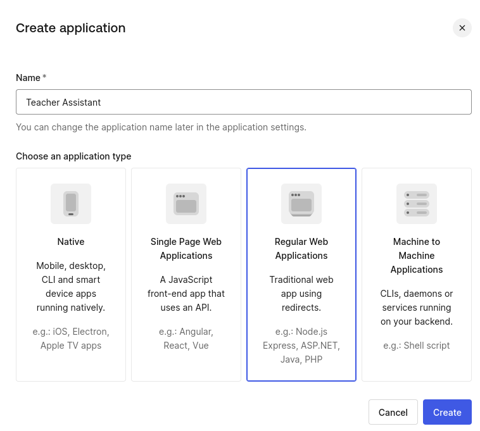Click the 'Choose an application type' label
Screen dimensions: 480x431
(73, 156)
